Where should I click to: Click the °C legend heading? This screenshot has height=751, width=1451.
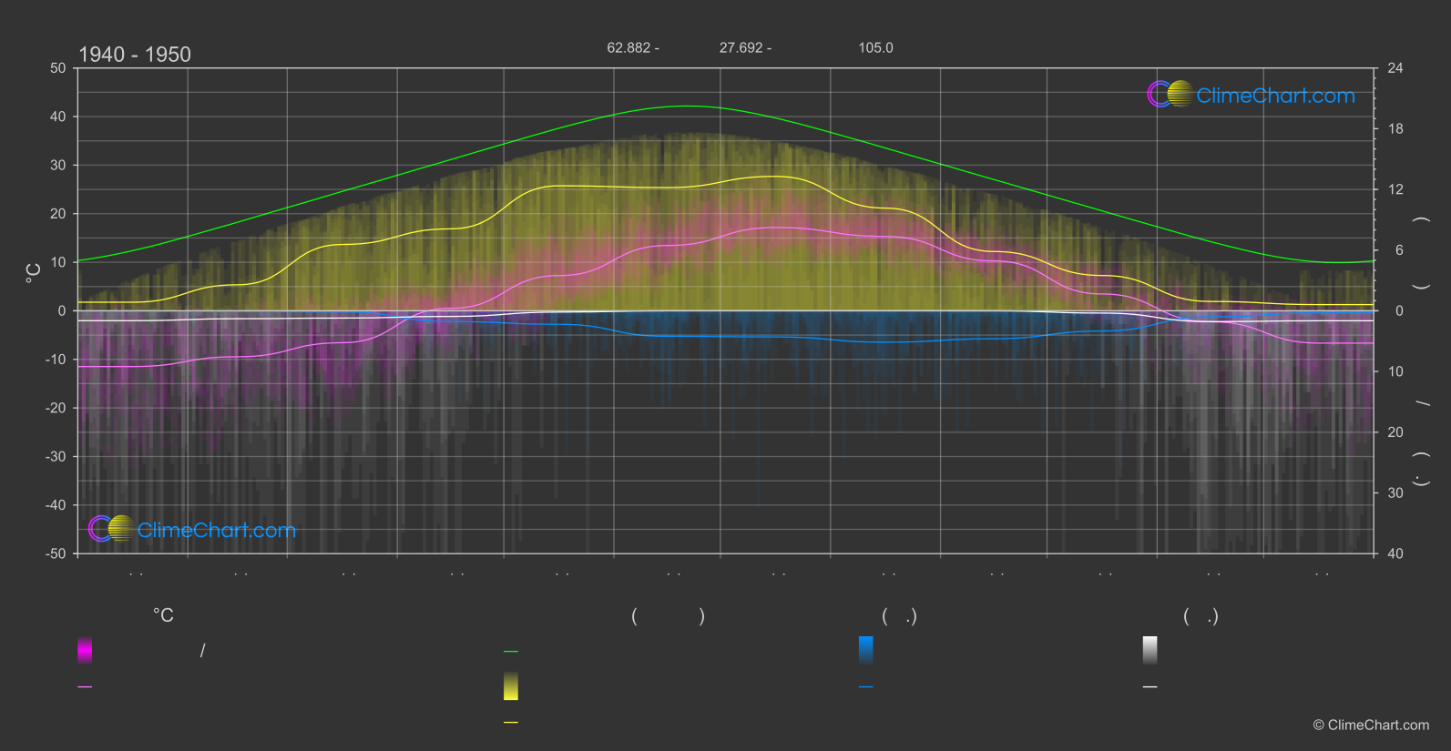pos(163,616)
